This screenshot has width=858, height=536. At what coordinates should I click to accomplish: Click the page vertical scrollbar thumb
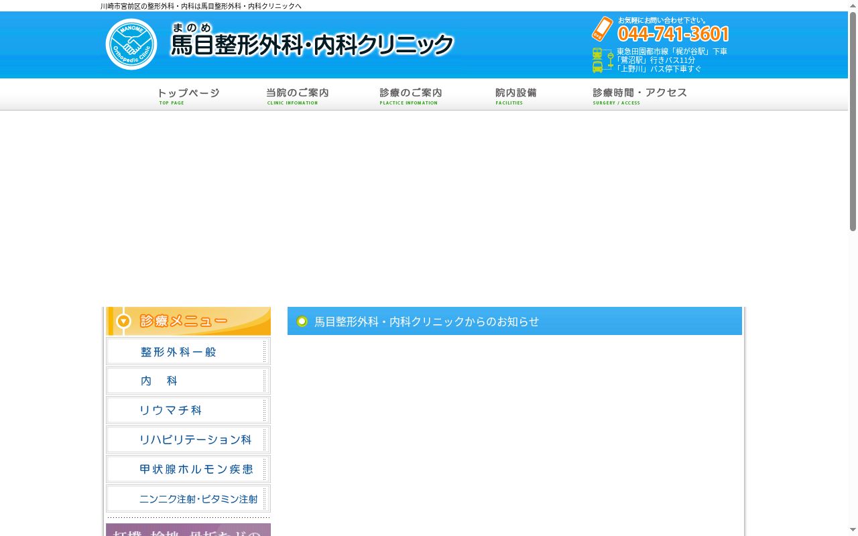[853, 122]
